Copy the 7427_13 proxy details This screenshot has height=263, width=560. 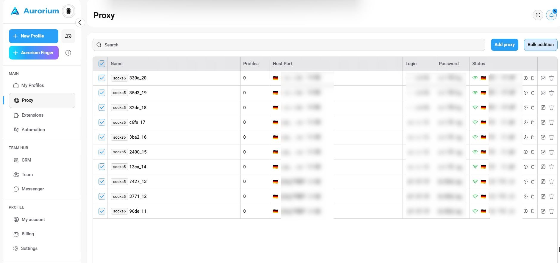pos(532,182)
